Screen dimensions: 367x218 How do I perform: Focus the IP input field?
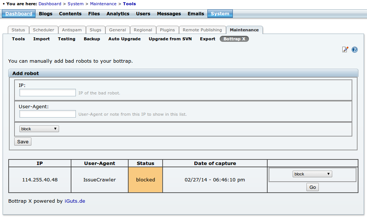47,93
